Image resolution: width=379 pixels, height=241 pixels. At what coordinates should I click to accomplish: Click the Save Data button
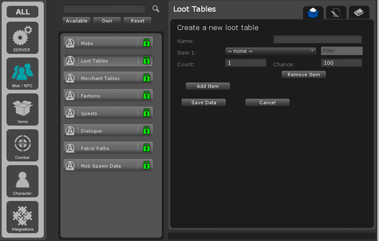click(x=203, y=102)
